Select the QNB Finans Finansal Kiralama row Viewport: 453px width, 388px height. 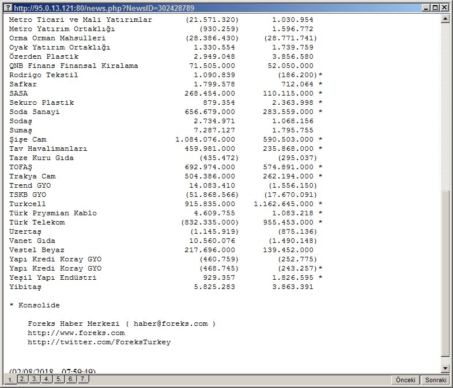[161, 66]
